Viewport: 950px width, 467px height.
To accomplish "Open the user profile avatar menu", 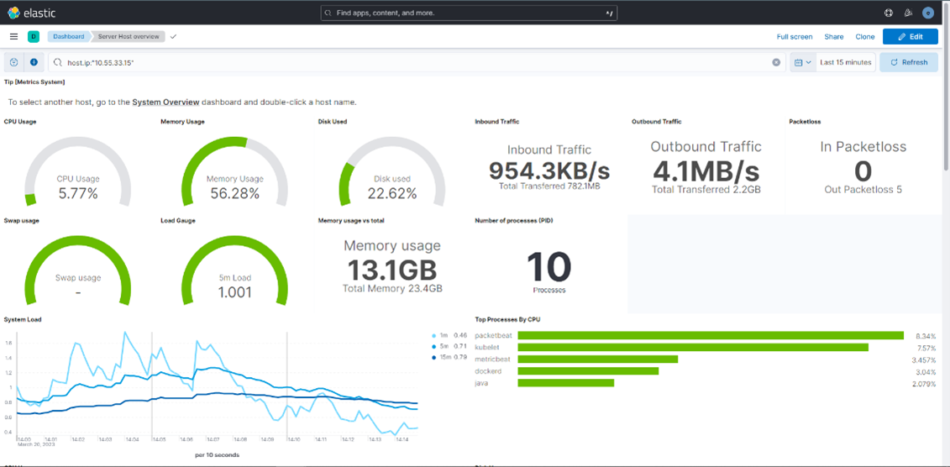I will point(928,13).
